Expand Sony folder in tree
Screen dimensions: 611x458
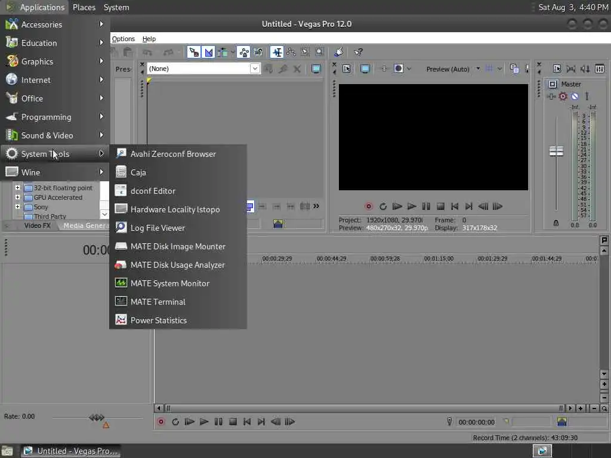click(17, 207)
